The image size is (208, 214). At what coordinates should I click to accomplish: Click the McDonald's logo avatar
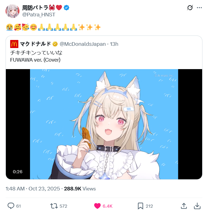14,44
